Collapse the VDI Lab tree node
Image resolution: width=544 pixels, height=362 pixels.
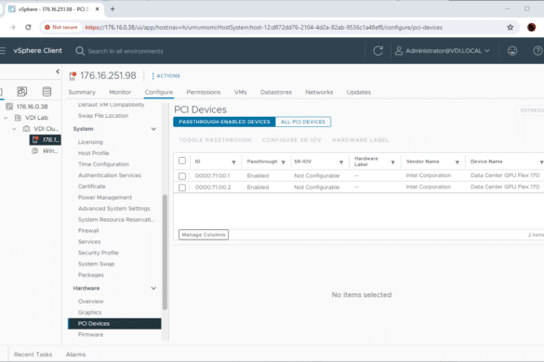(6, 118)
